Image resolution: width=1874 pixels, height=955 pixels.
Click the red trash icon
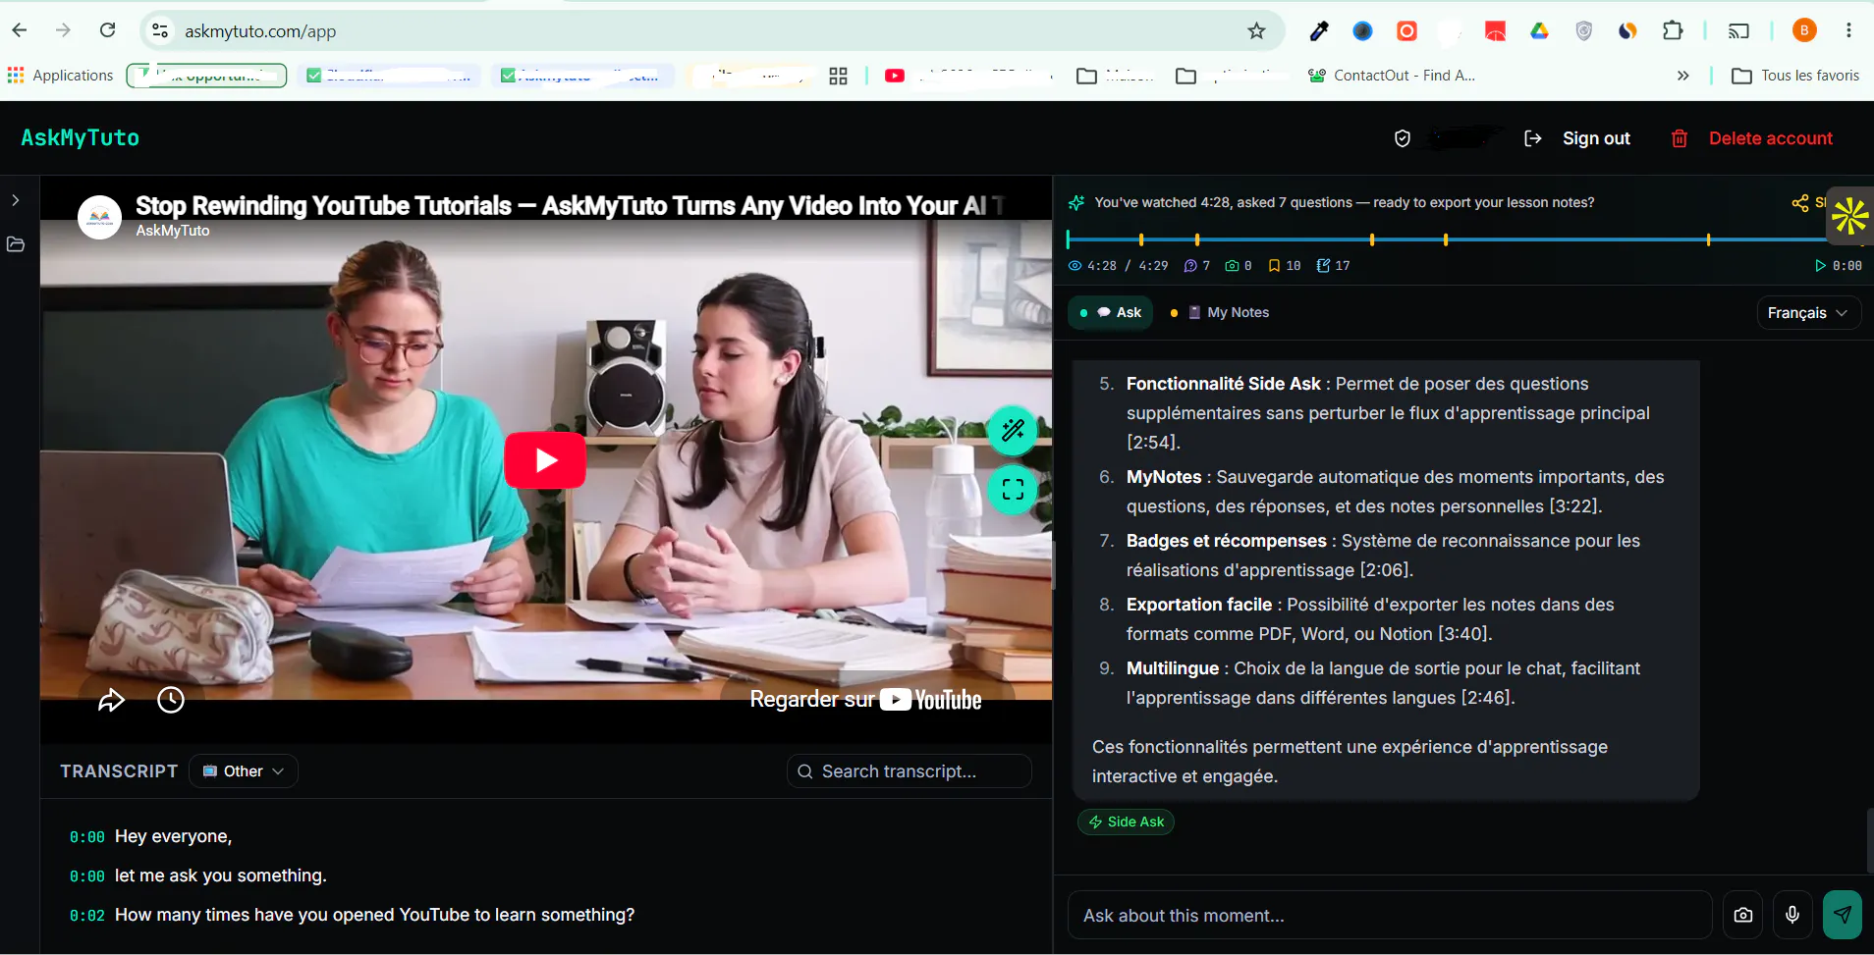point(1680,138)
